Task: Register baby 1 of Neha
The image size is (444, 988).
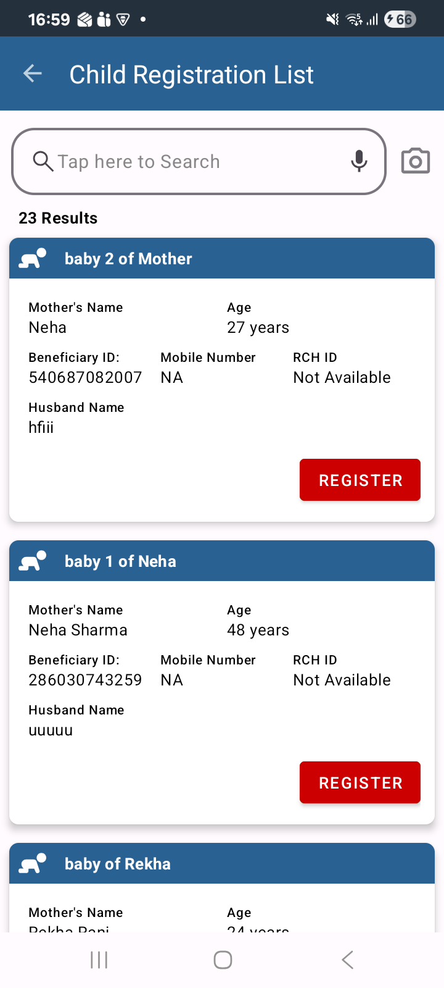Action: click(360, 782)
